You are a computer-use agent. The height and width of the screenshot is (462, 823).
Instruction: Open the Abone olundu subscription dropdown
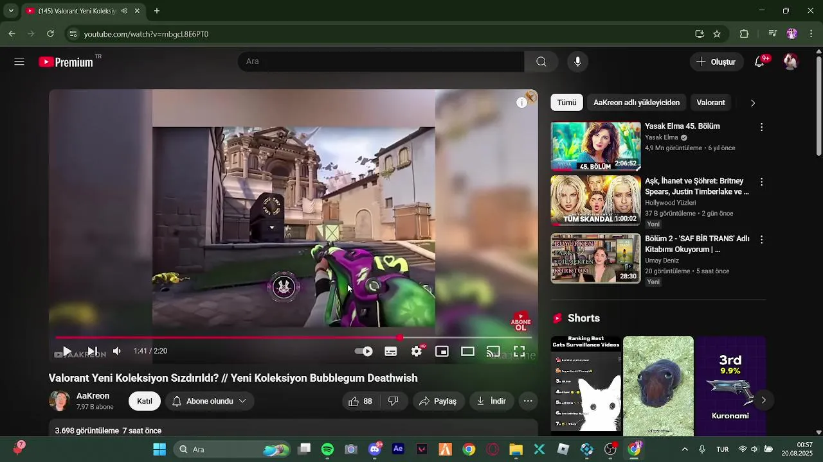210,401
